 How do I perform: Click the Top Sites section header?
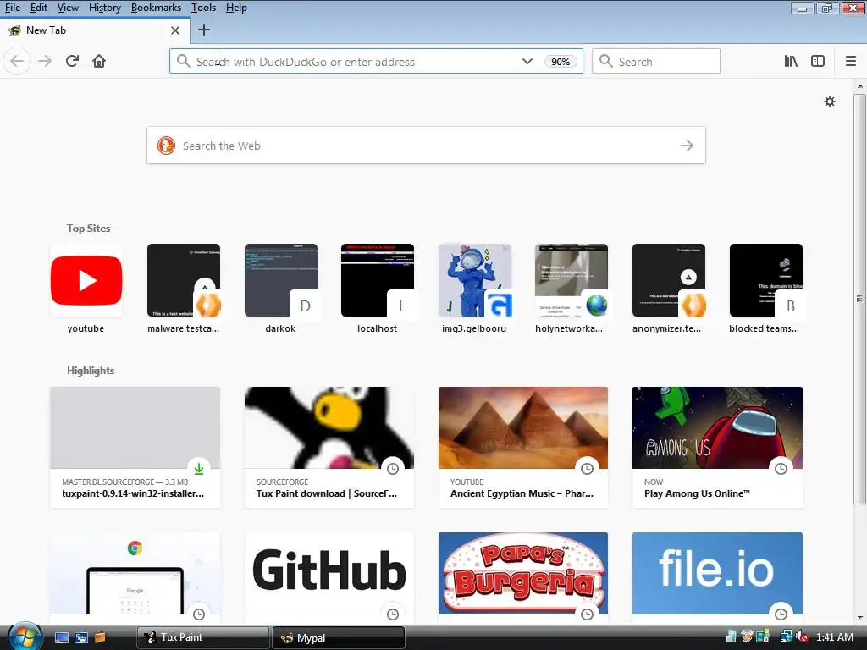88,229
